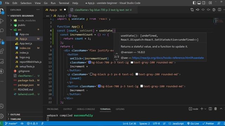
Task: Switch to the Output panel tab
Action: pyautogui.click(x=67, y=109)
